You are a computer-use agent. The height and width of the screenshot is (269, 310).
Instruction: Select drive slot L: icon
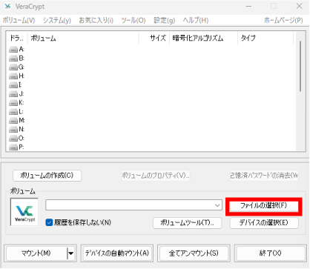(13, 112)
